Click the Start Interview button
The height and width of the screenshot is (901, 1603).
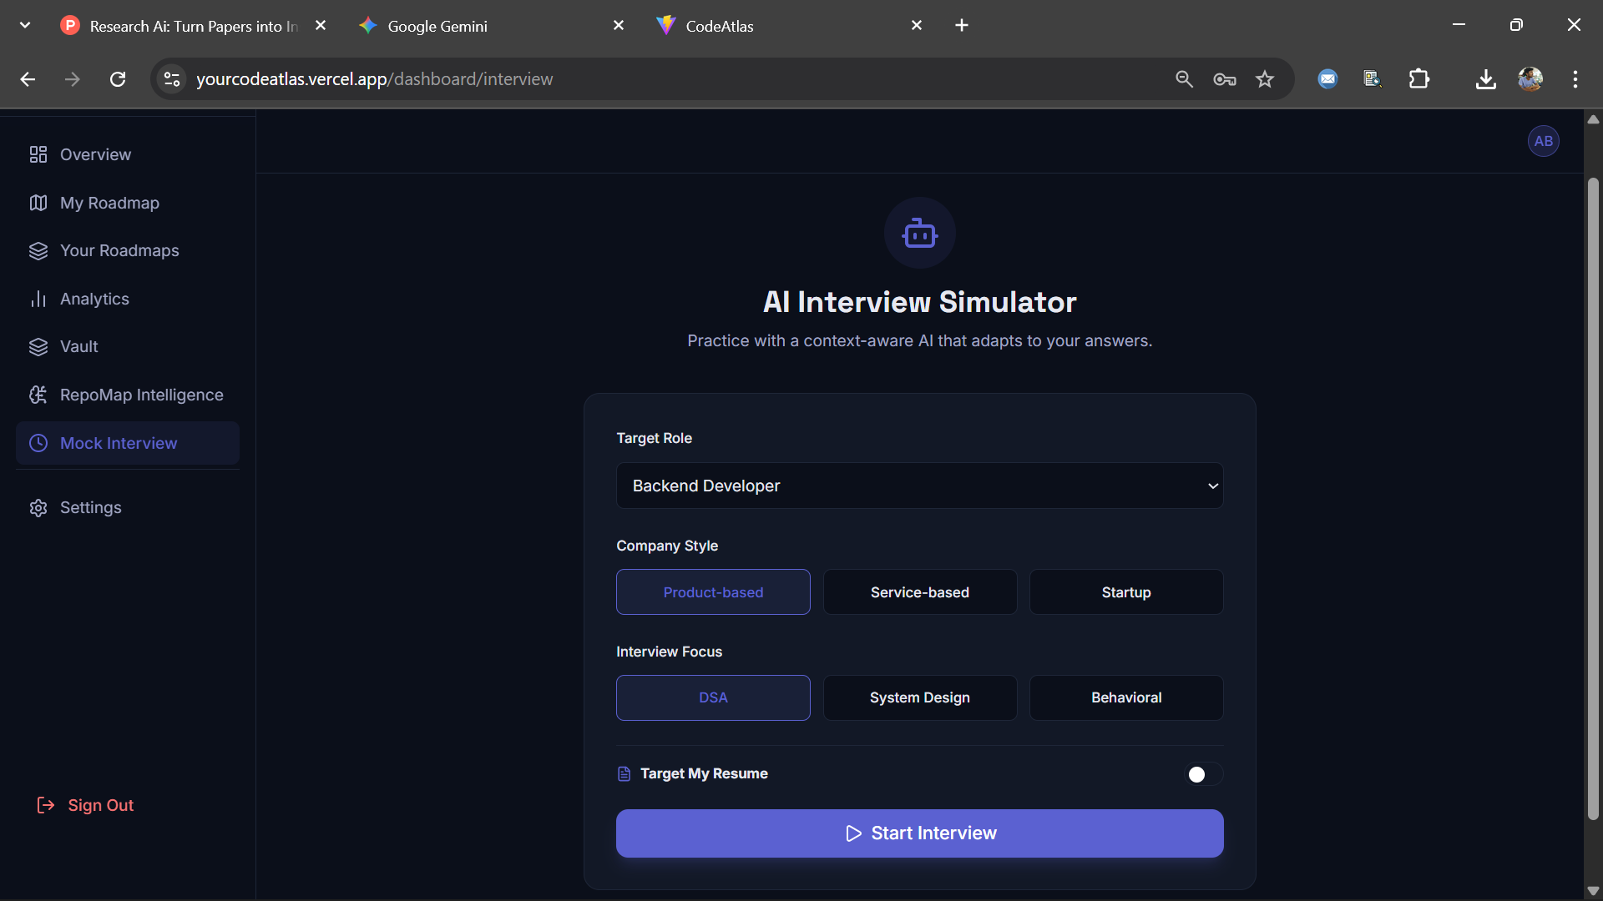pos(919,833)
